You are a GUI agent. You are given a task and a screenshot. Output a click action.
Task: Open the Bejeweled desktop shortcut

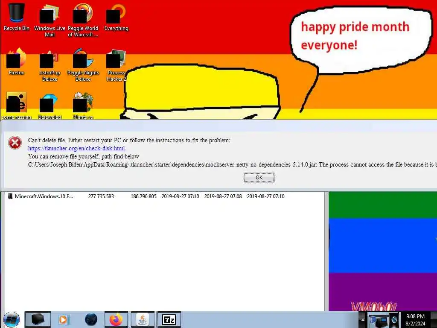coord(50,106)
